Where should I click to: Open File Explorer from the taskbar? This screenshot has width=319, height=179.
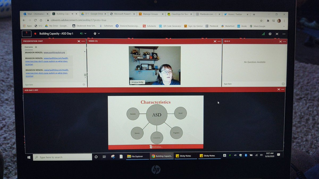[x=137, y=156]
